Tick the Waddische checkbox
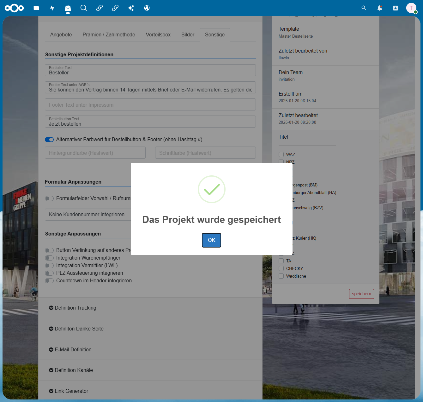423x402 pixels. 281,276
